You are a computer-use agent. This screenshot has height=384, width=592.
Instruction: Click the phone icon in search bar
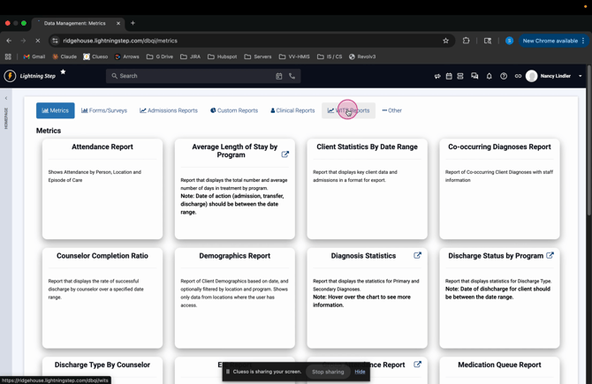tap(292, 76)
